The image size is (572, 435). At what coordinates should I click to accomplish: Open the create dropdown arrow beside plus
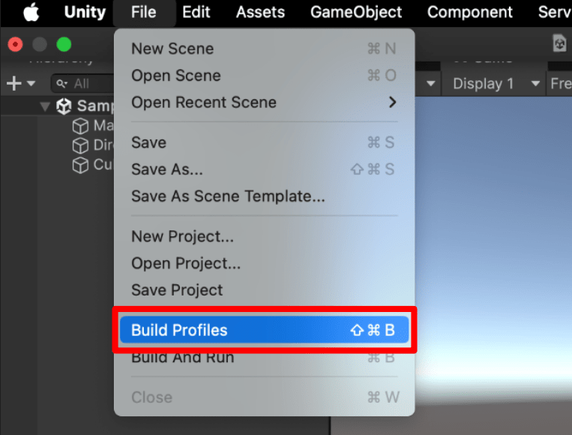[31, 84]
